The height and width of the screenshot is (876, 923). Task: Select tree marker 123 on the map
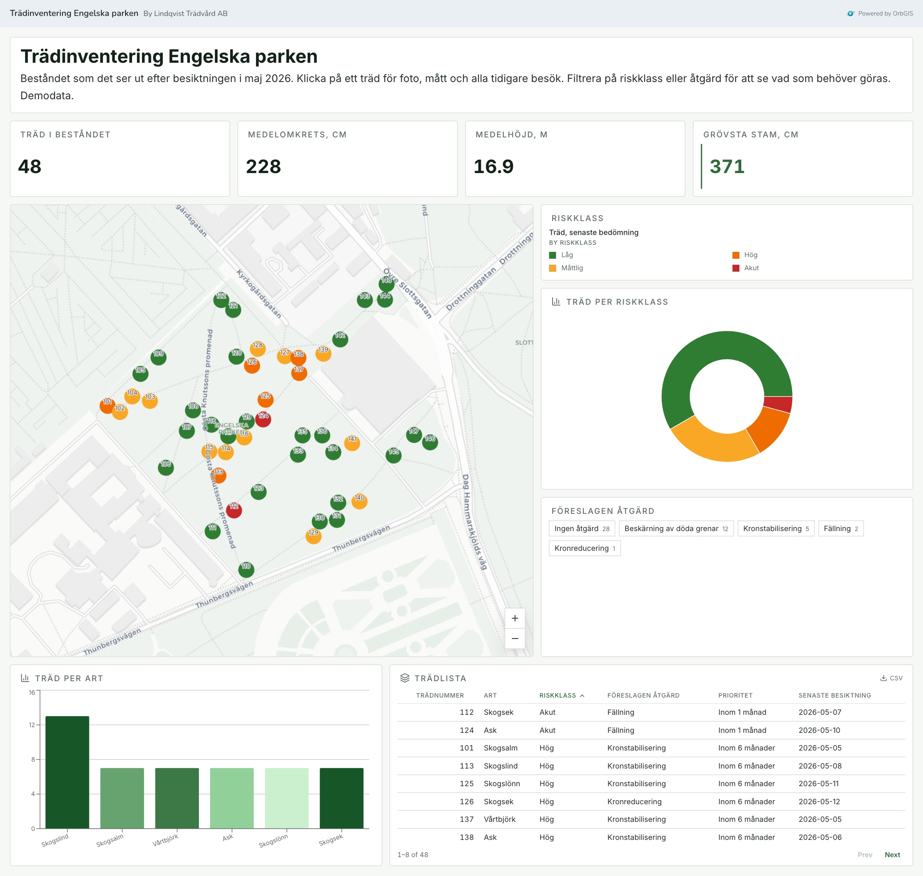258,492
